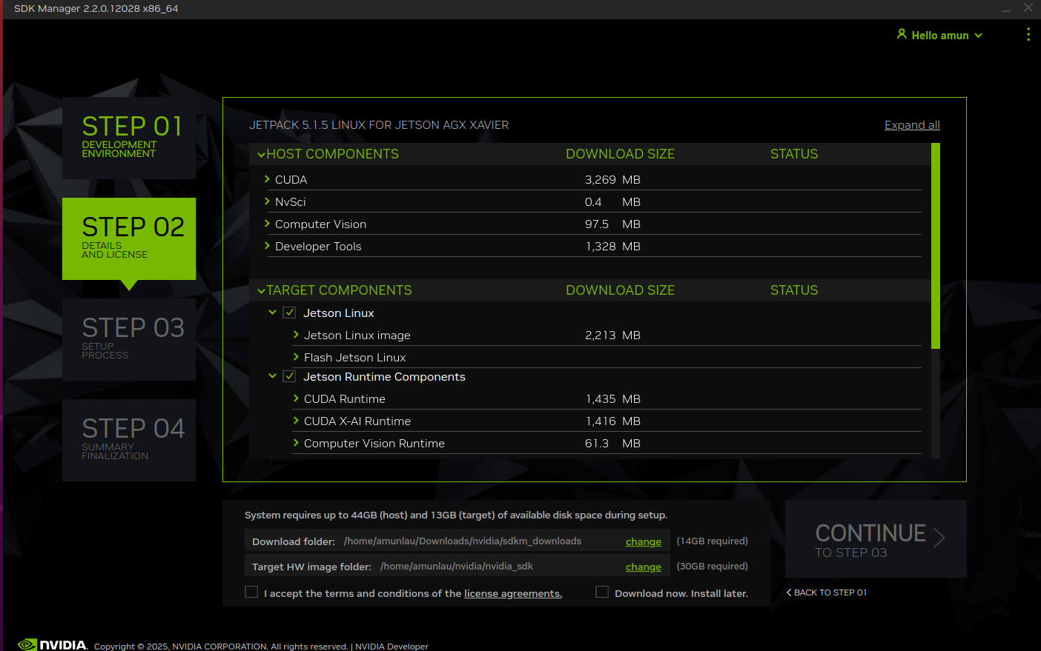Expand the NvSci component row
This screenshot has width=1041, height=651.
tap(267, 201)
